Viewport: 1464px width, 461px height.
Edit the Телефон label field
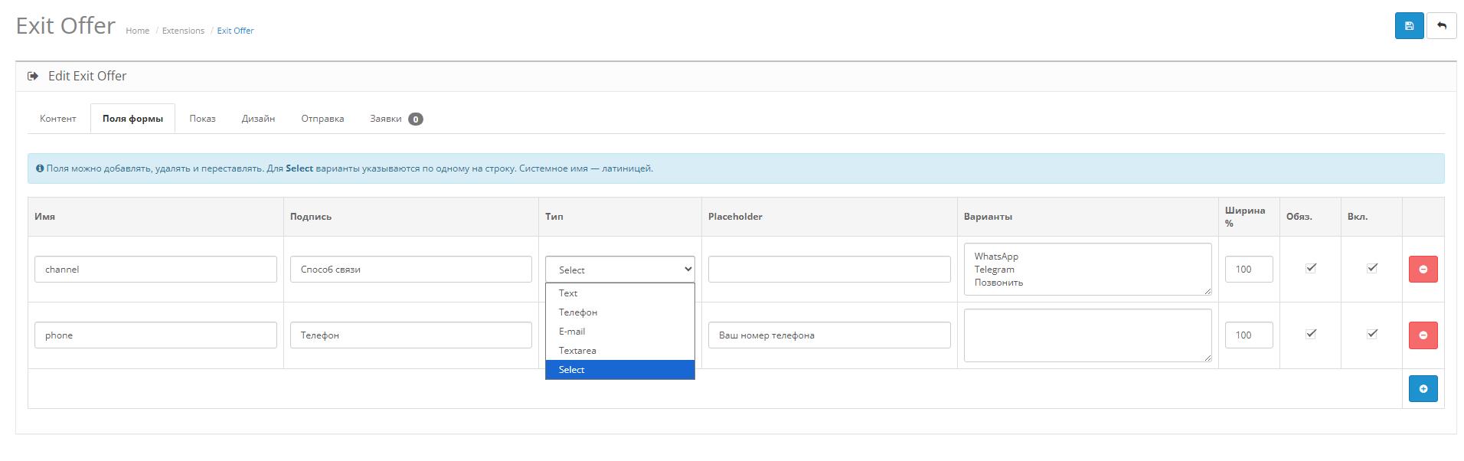[410, 335]
